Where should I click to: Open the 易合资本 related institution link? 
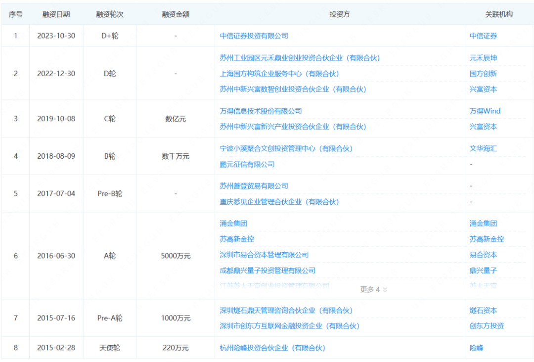482,255
